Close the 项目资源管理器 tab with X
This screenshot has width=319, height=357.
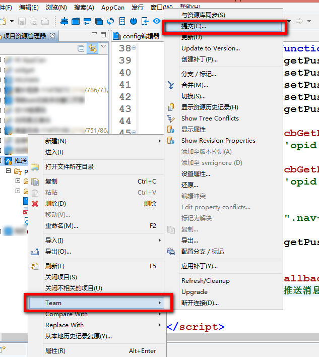pos(52,36)
